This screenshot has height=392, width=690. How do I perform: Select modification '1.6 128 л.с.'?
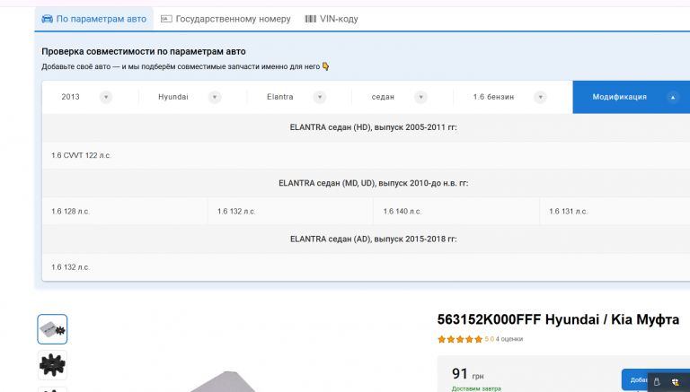[x=70, y=212]
